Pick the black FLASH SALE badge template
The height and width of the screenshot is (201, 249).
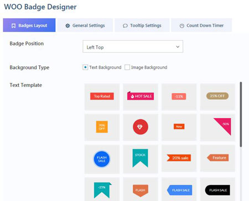point(217,189)
